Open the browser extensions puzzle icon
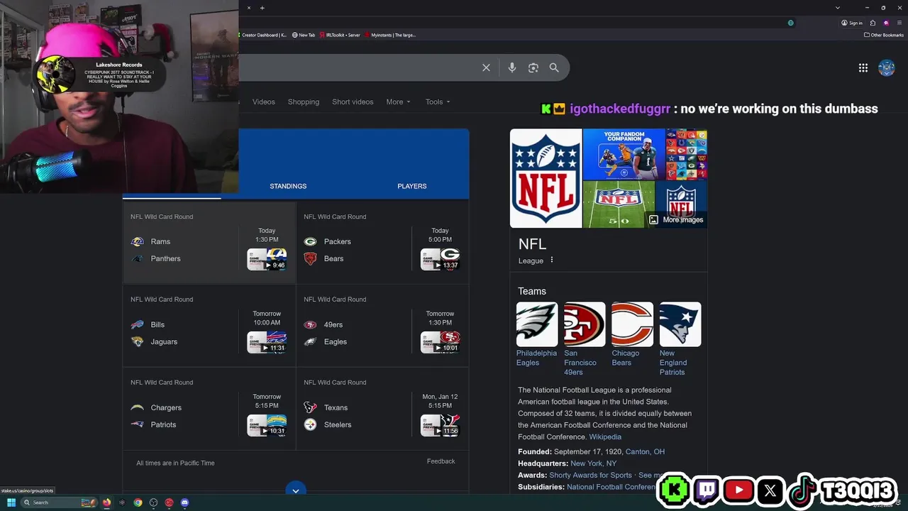908x511 pixels. point(873,23)
